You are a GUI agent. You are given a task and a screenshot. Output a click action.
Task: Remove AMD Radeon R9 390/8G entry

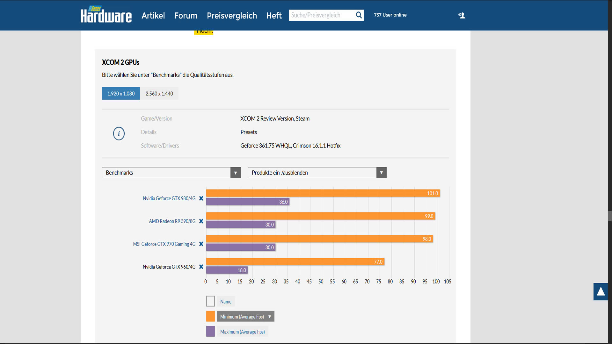201,221
